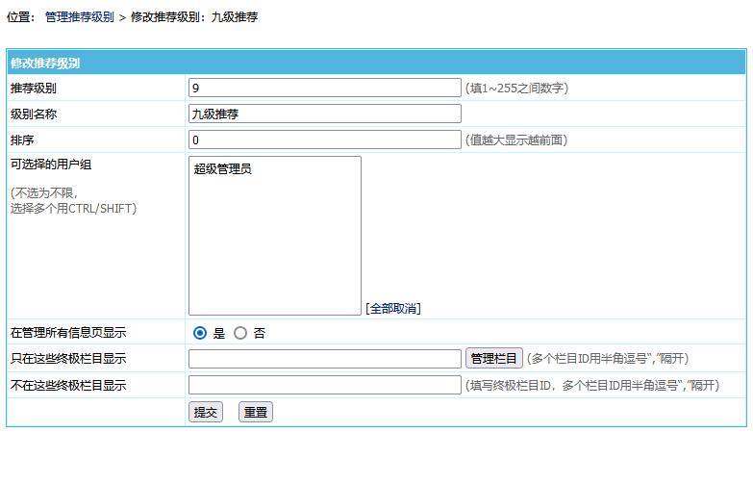
Task: Submit the form with 提交 button
Action: (x=205, y=412)
